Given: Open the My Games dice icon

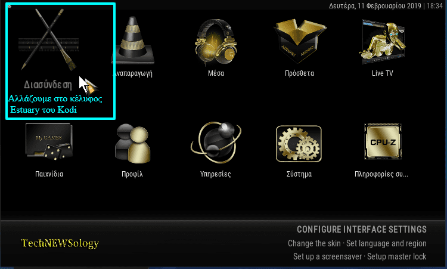Looking at the screenshot, I should (x=49, y=141).
